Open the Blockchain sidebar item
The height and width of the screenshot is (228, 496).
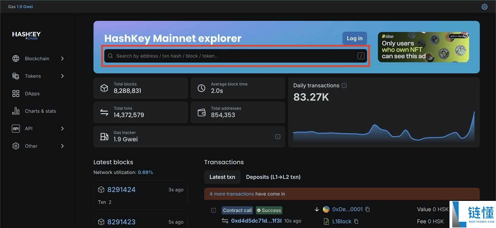click(38, 58)
